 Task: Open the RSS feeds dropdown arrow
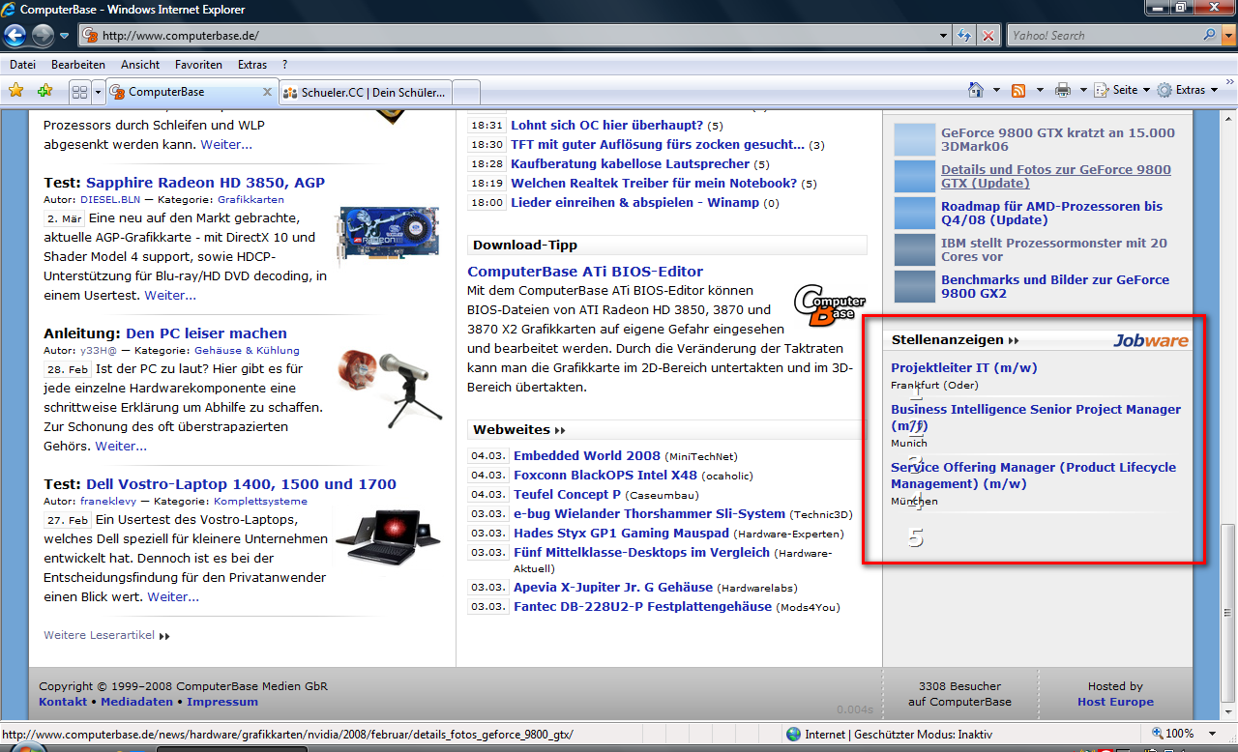click(x=1040, y=90)
